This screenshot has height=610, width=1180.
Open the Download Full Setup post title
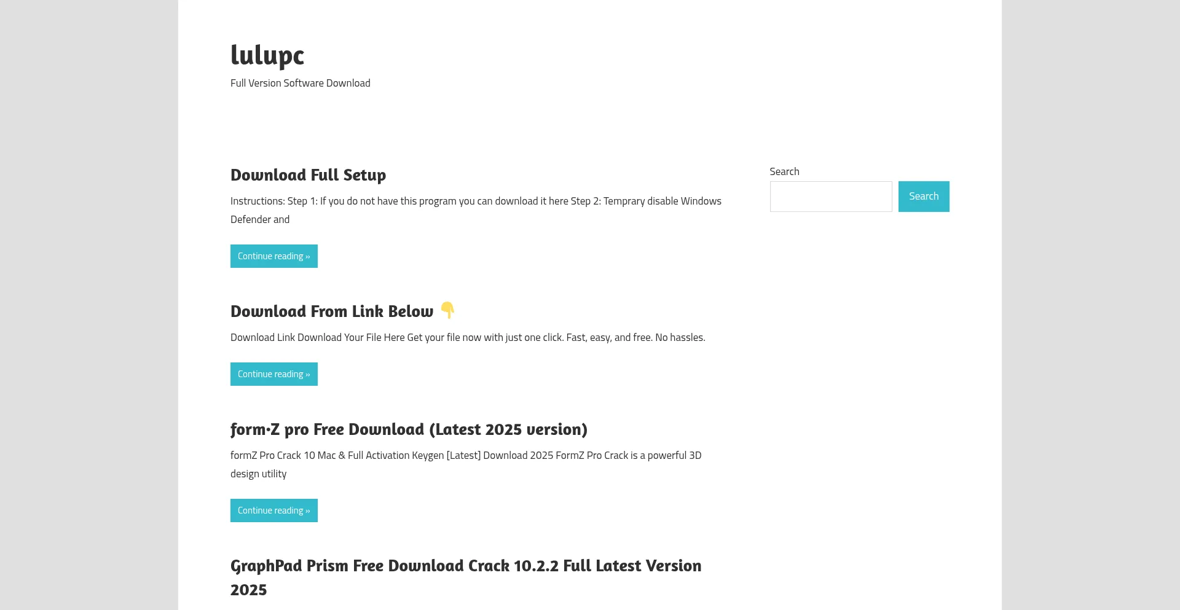[308, 175]
